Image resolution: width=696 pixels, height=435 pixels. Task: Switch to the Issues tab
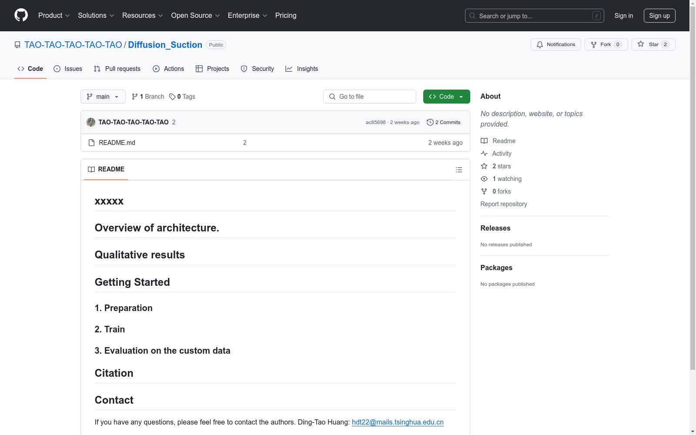[x=68, y=69]
